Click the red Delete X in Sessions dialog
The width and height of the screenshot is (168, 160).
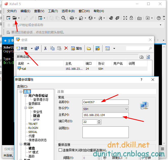pyautogui.click(x=66, y=48)
